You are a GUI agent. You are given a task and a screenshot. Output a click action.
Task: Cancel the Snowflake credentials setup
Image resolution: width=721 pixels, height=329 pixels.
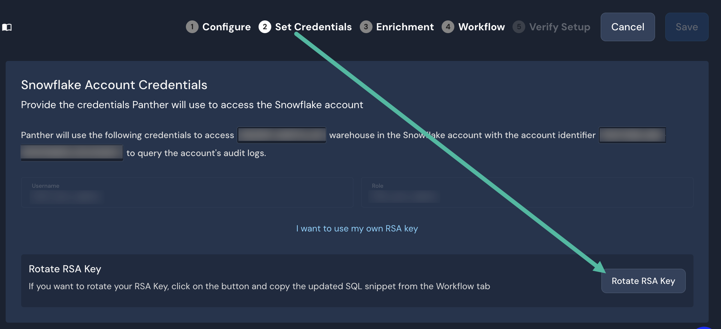(x=628, y=26)
